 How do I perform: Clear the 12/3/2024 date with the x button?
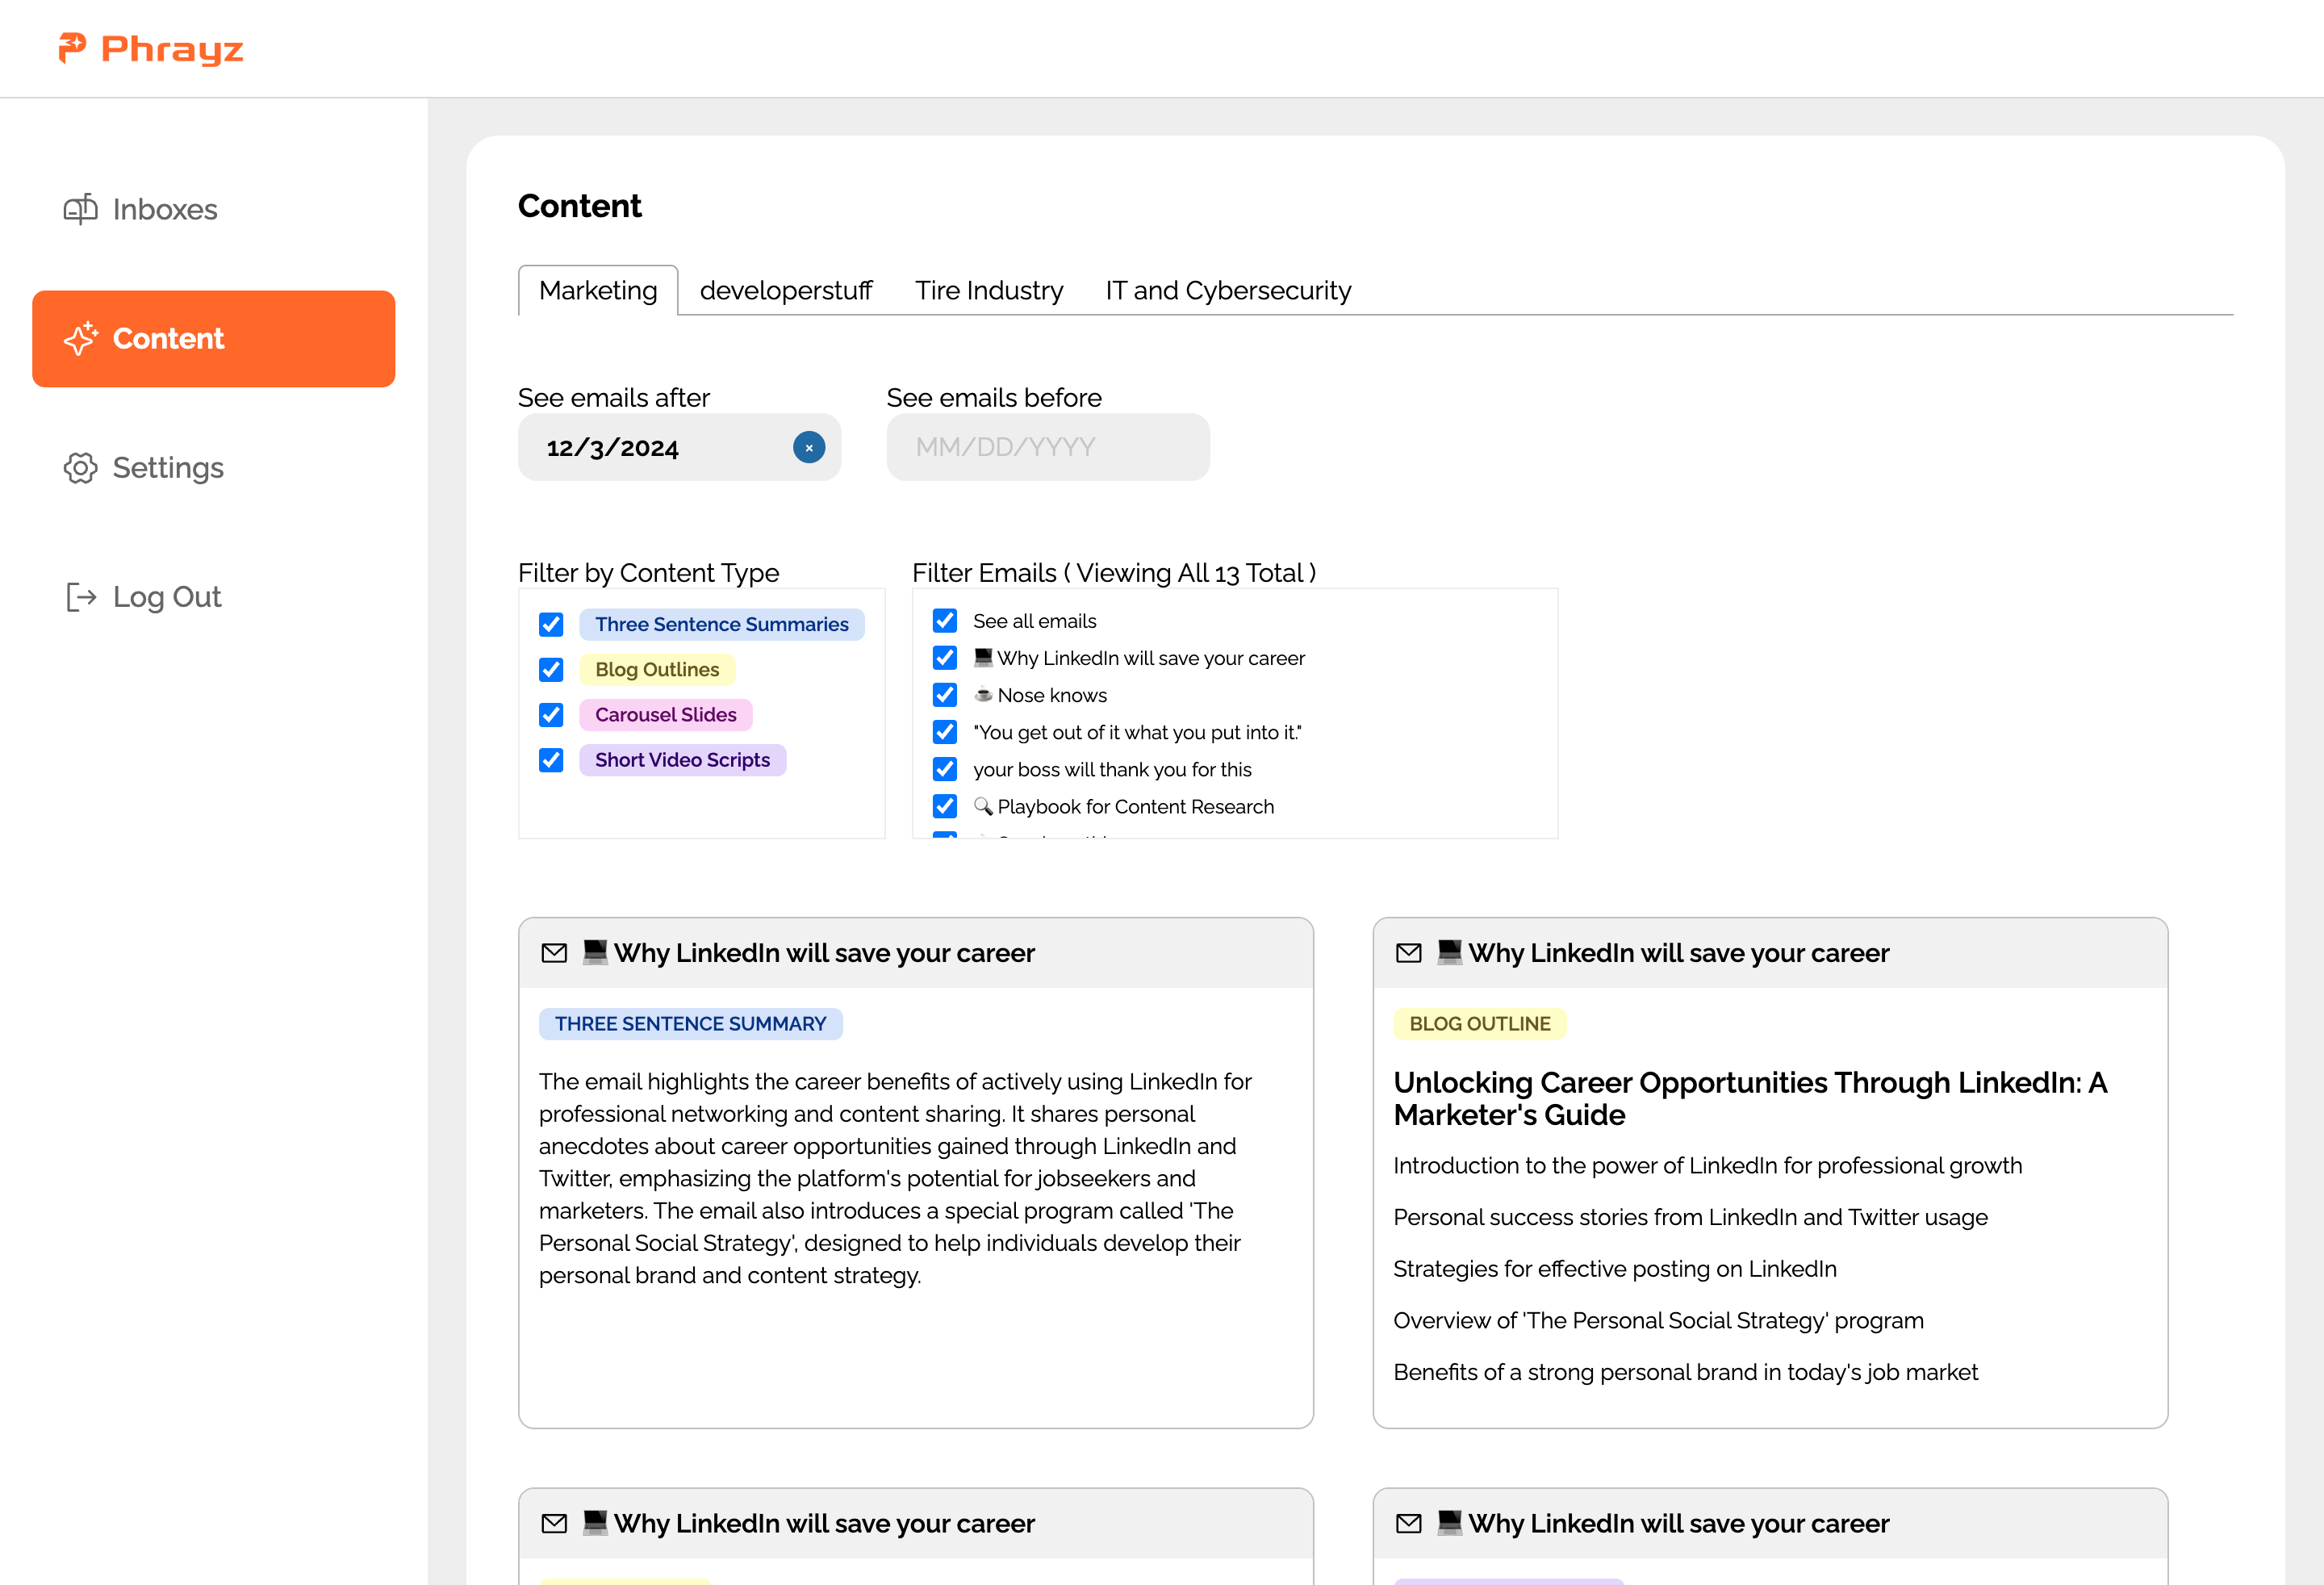click(809, 447)
